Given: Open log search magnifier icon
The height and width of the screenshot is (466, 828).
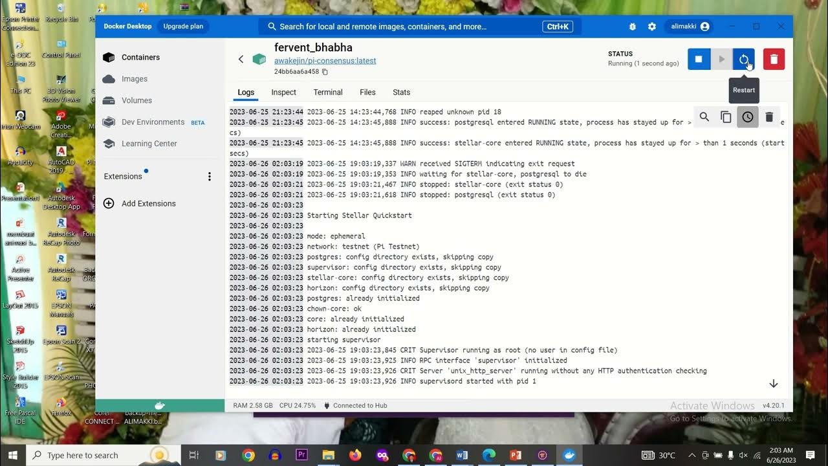Looking at the screenshot, I should click(704, 117).
